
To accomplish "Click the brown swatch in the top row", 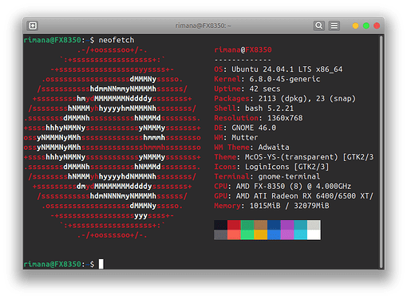I will coord(261,225).
